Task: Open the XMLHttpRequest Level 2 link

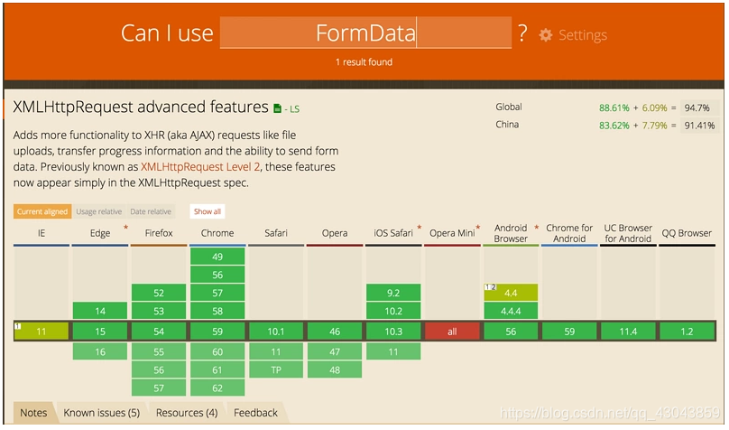Action: point(200,166)
